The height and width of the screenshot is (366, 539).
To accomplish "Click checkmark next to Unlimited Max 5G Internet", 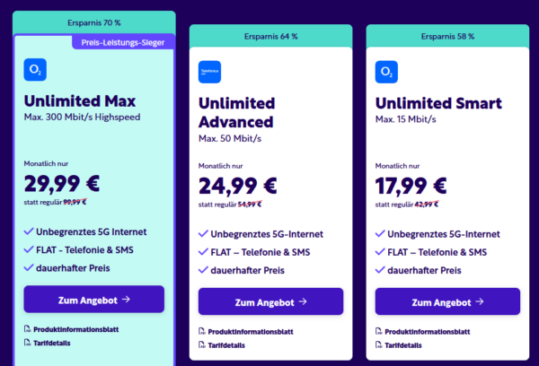I will click(x=29, y=232).
